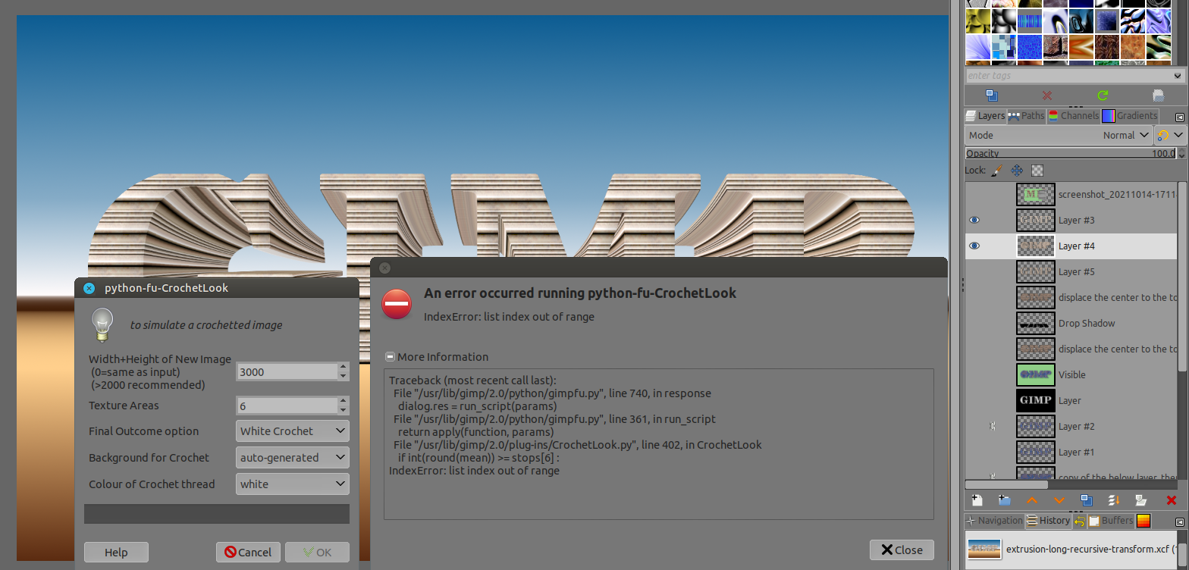Click the Layers panel horizontal scrollbar
1189x570 pixels.
(x=1006, y=484)
